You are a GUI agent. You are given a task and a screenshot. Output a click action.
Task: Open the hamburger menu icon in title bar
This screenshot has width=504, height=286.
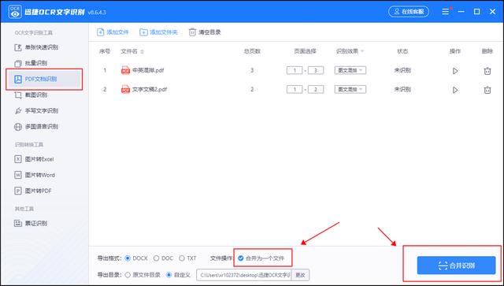(x=446, y=12)
